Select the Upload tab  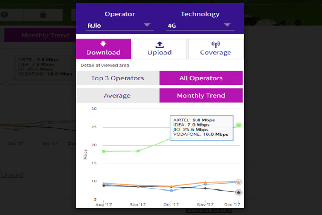click(x=159, y=49)
